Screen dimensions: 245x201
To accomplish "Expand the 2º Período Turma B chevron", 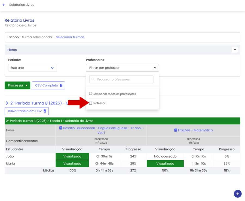I will click(x=7, y=103).
